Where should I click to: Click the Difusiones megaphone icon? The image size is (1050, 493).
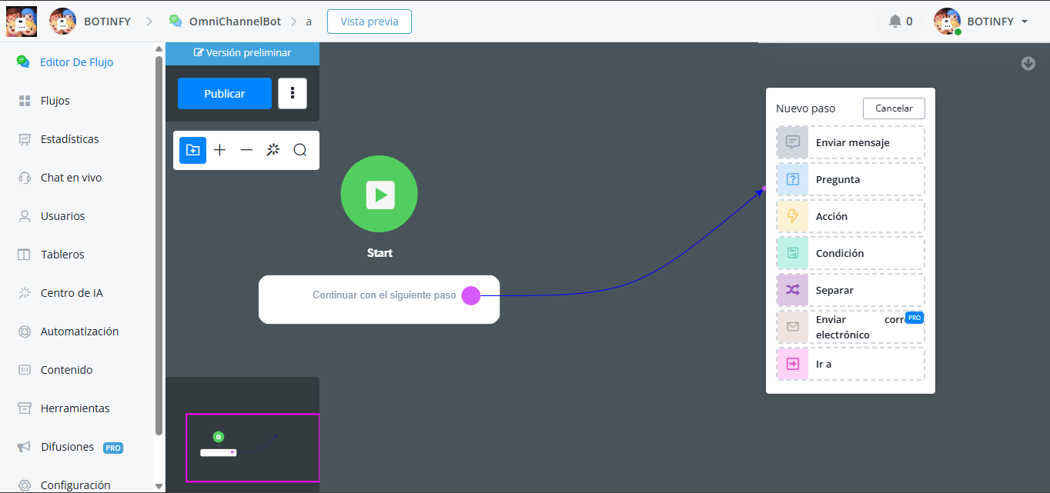[25, 447]
